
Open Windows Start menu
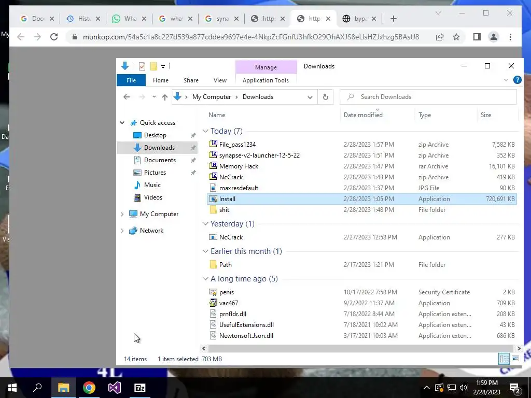click(12, 388)
